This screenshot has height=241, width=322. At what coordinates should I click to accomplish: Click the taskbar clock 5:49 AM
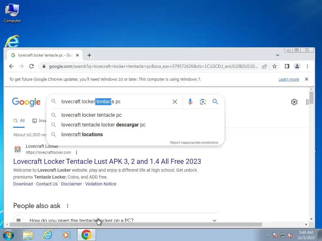[x=306, y=235]
